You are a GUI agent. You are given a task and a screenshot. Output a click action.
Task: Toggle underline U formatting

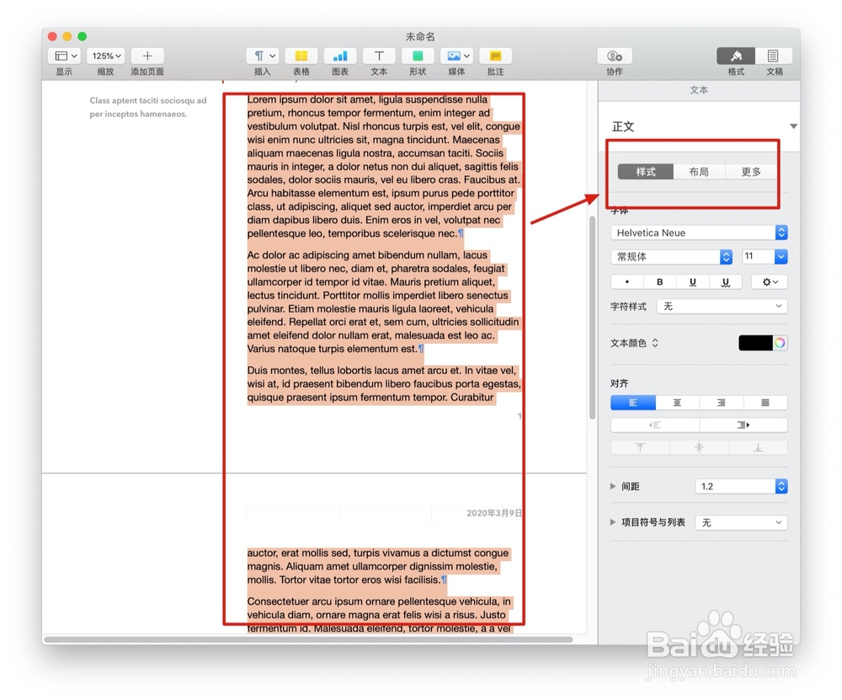[693, 282]
